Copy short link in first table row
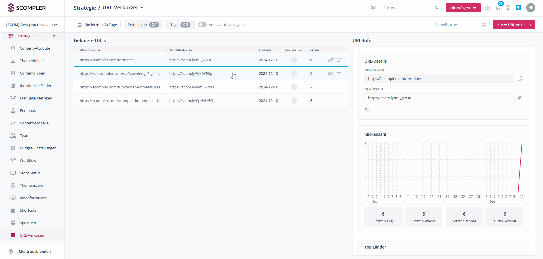Screen dimensions: 543x259 point(330,60)
